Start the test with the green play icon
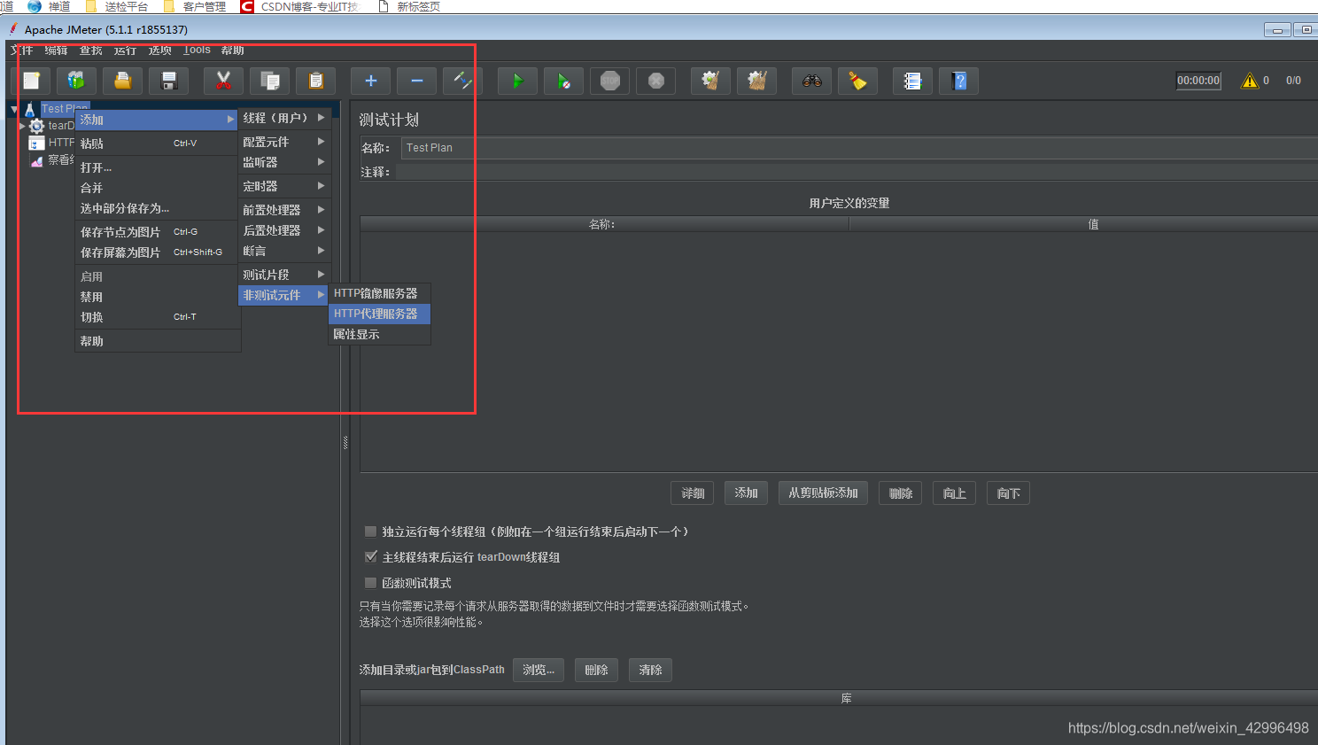 517,81
